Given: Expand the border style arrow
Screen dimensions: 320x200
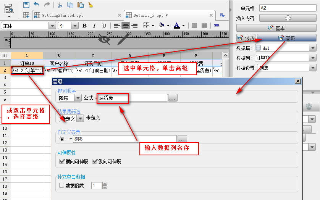Looking at the screenshot, I should 153,26.
